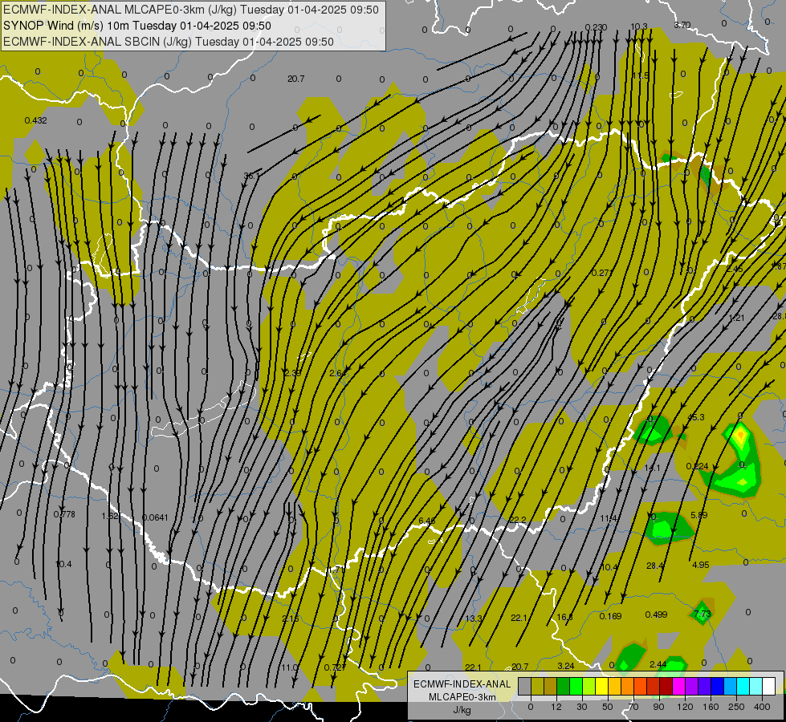Click the map value 2.39

click(x=293, y=373)
